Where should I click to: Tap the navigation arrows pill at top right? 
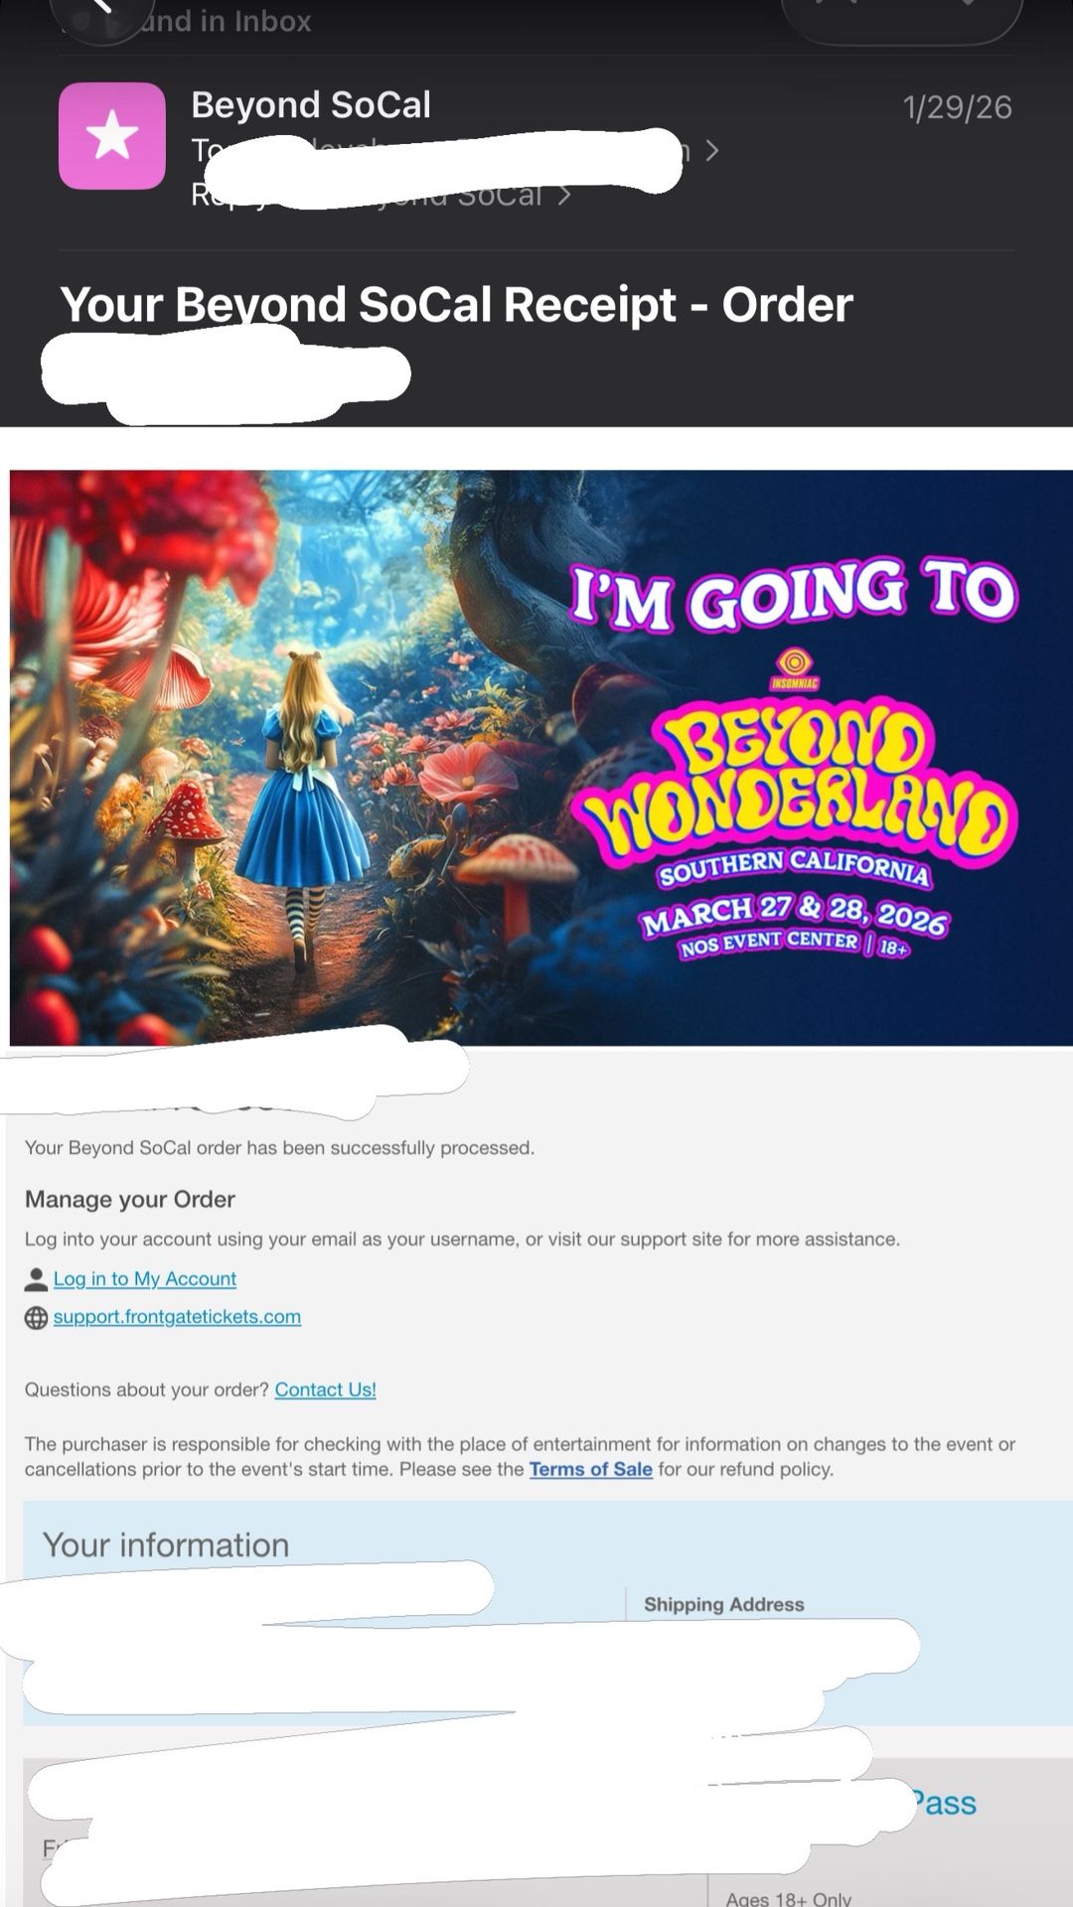pos(902,16)
